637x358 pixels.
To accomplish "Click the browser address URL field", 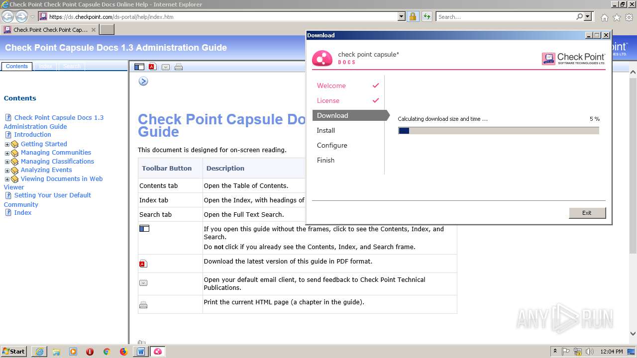I will [223, 16].
